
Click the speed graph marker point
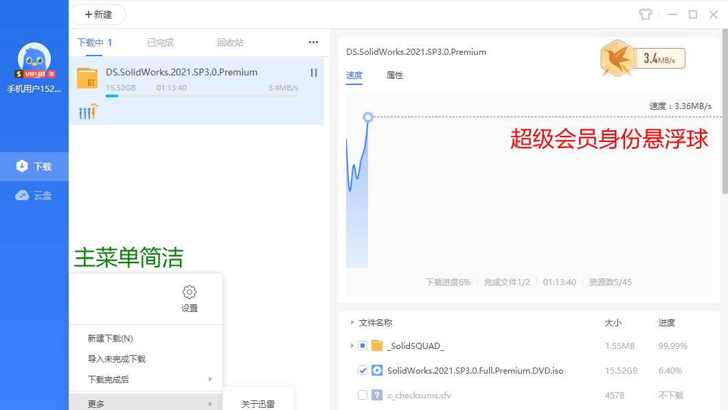click(x=368, y=117)
